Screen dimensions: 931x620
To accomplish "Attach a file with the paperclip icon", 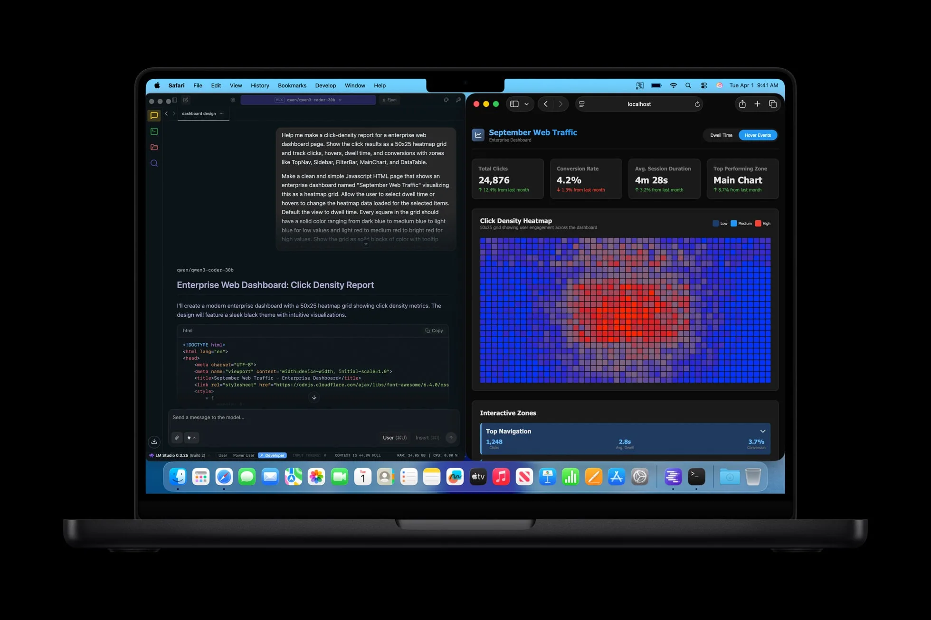I will [x=177, y=437].
